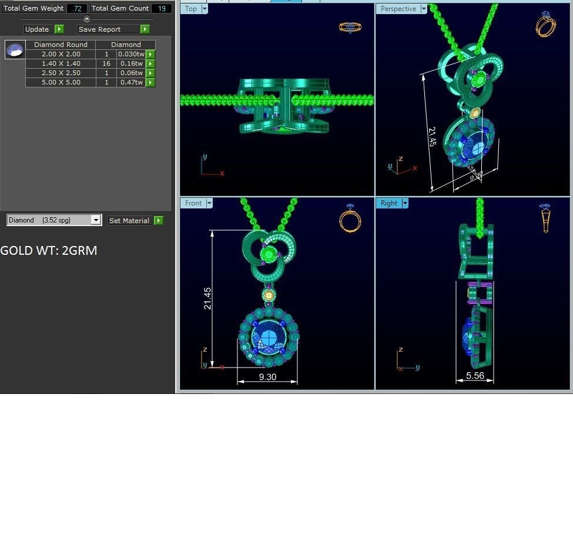
Task: Click the Update button
Action: (x=39, y=29)
